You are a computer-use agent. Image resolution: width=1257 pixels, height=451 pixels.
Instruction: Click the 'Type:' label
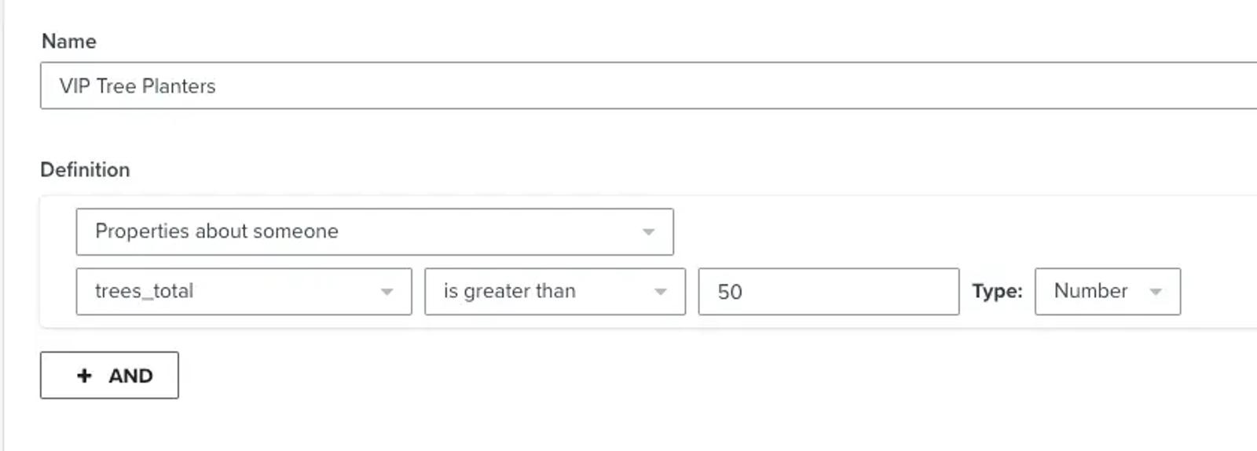coord(997,291)
